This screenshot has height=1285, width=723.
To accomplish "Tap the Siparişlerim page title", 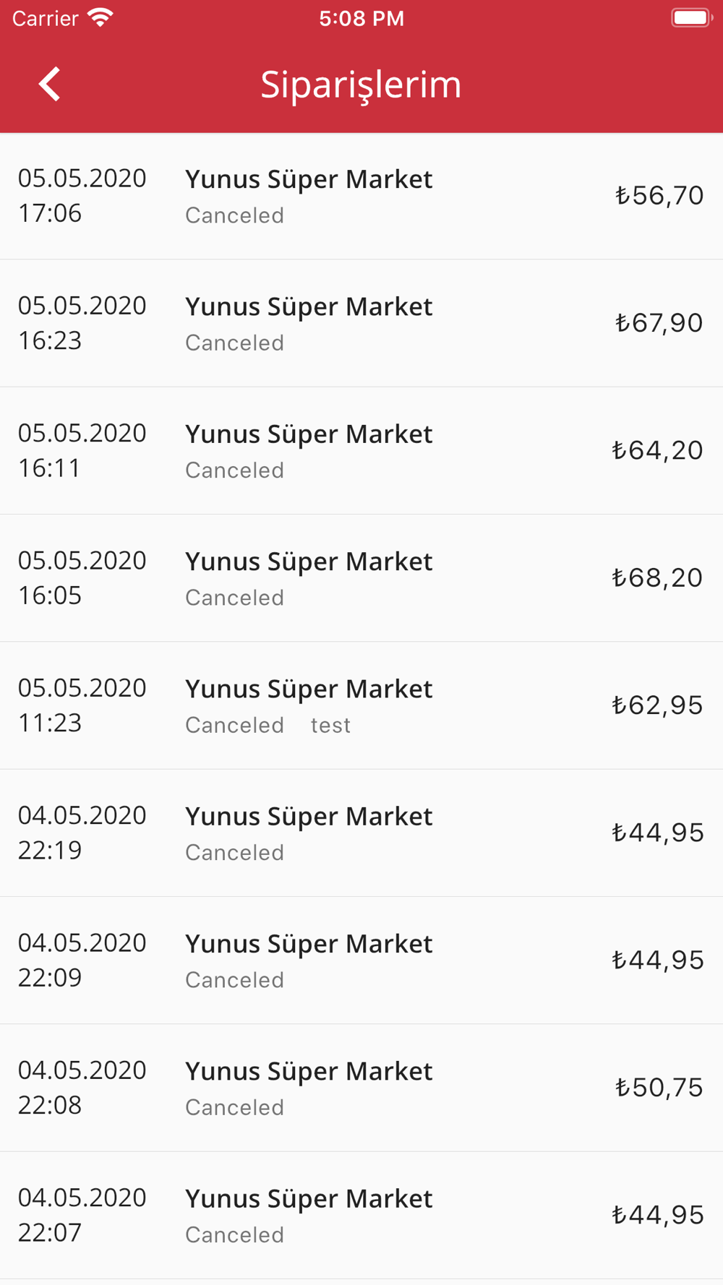I will click(x=361, y=85).
